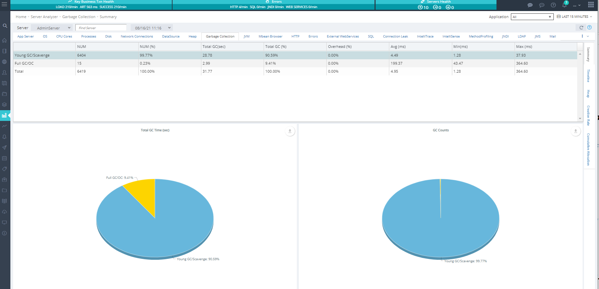Open the notifications bell with badge 3

coord(564,5)
